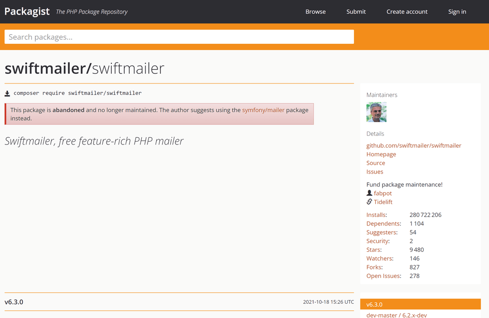Click the download icon beside composer command
Image resolution: width=489 pixels, height=318 pixels.
click(x=7, y=93)
